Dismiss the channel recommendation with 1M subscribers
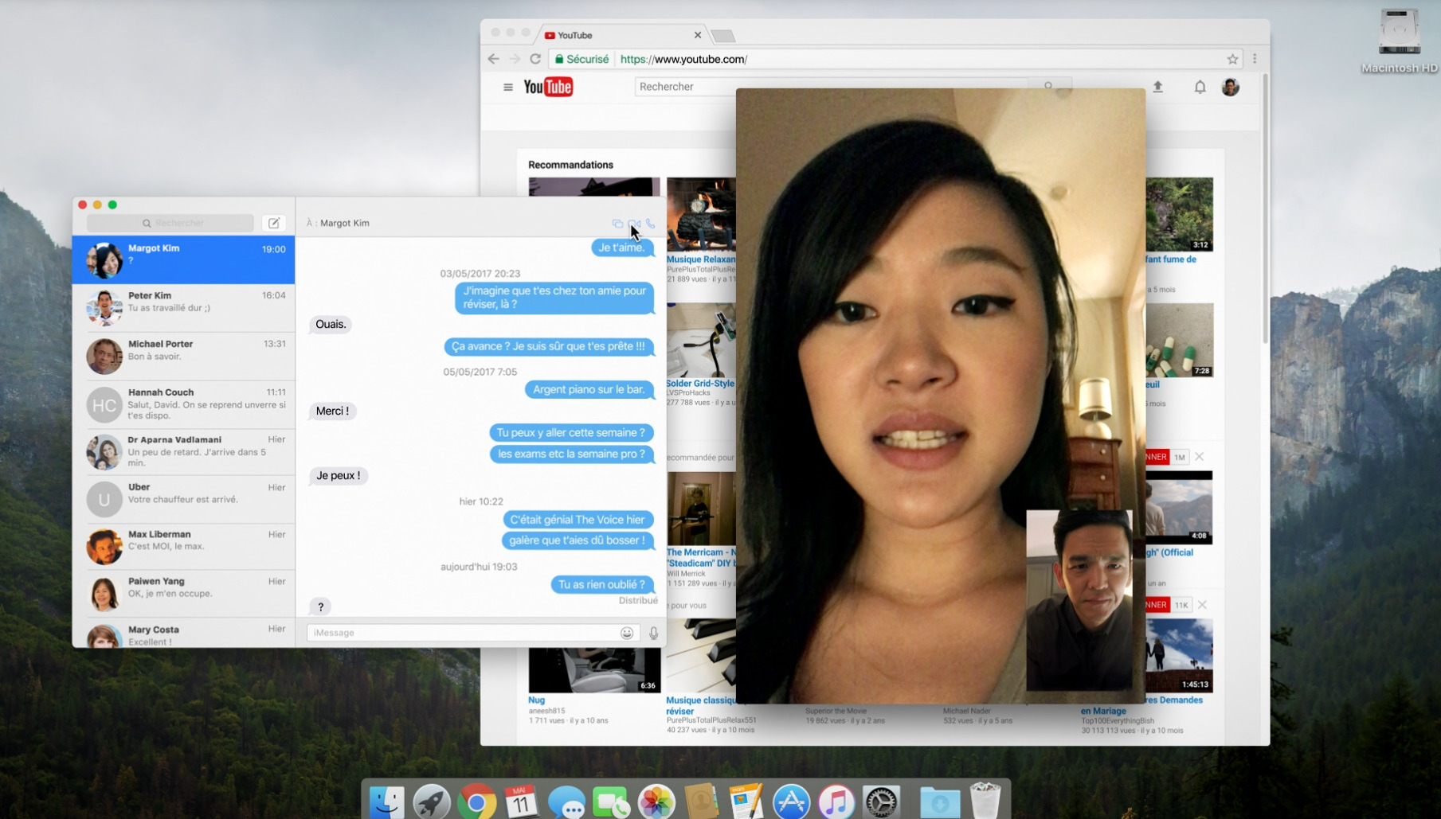This screenshot has height=819, width=1441. (x=1200, y=457)
